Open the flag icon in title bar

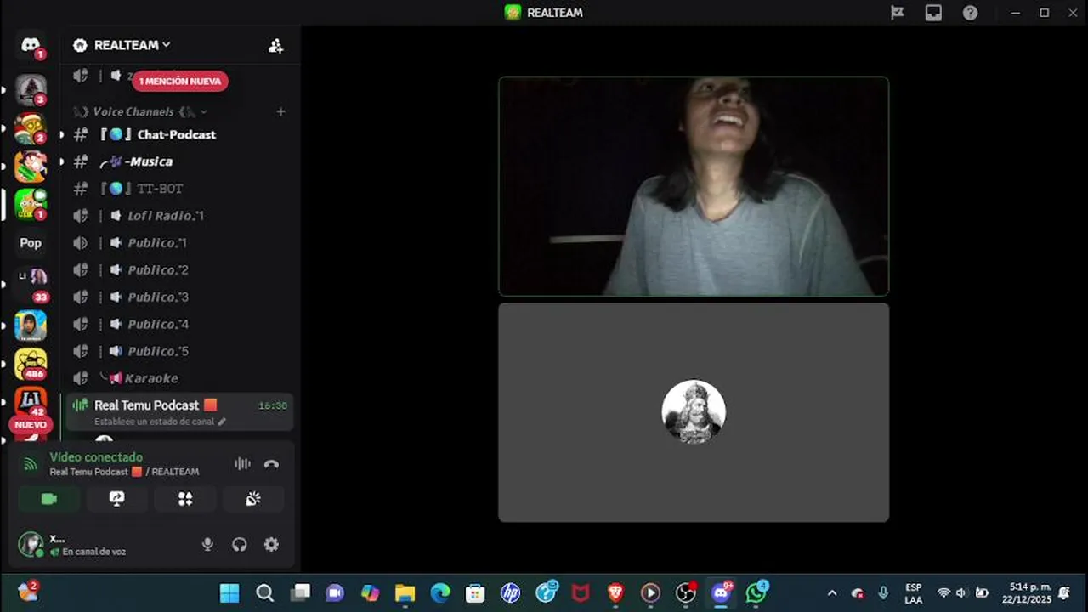tap(897, 13)
